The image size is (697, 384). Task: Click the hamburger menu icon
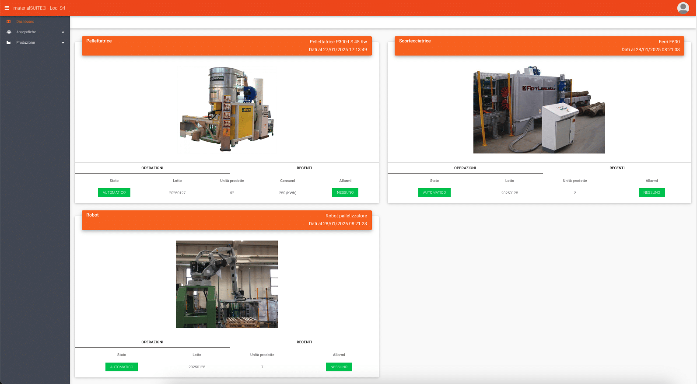click(x=7, y=8)
